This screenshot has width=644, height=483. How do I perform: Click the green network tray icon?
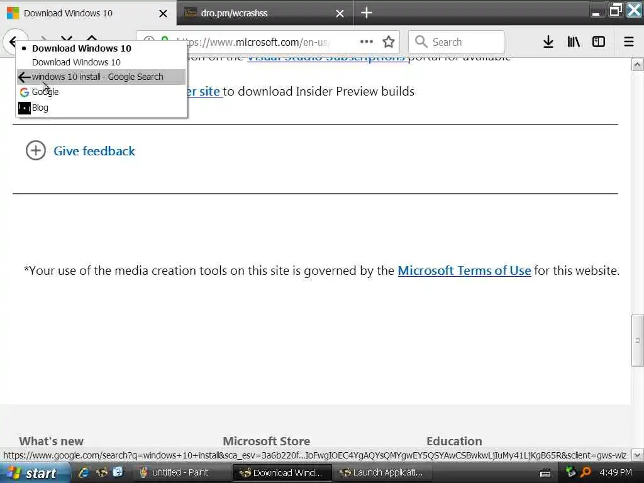click(x=571, y=472)
